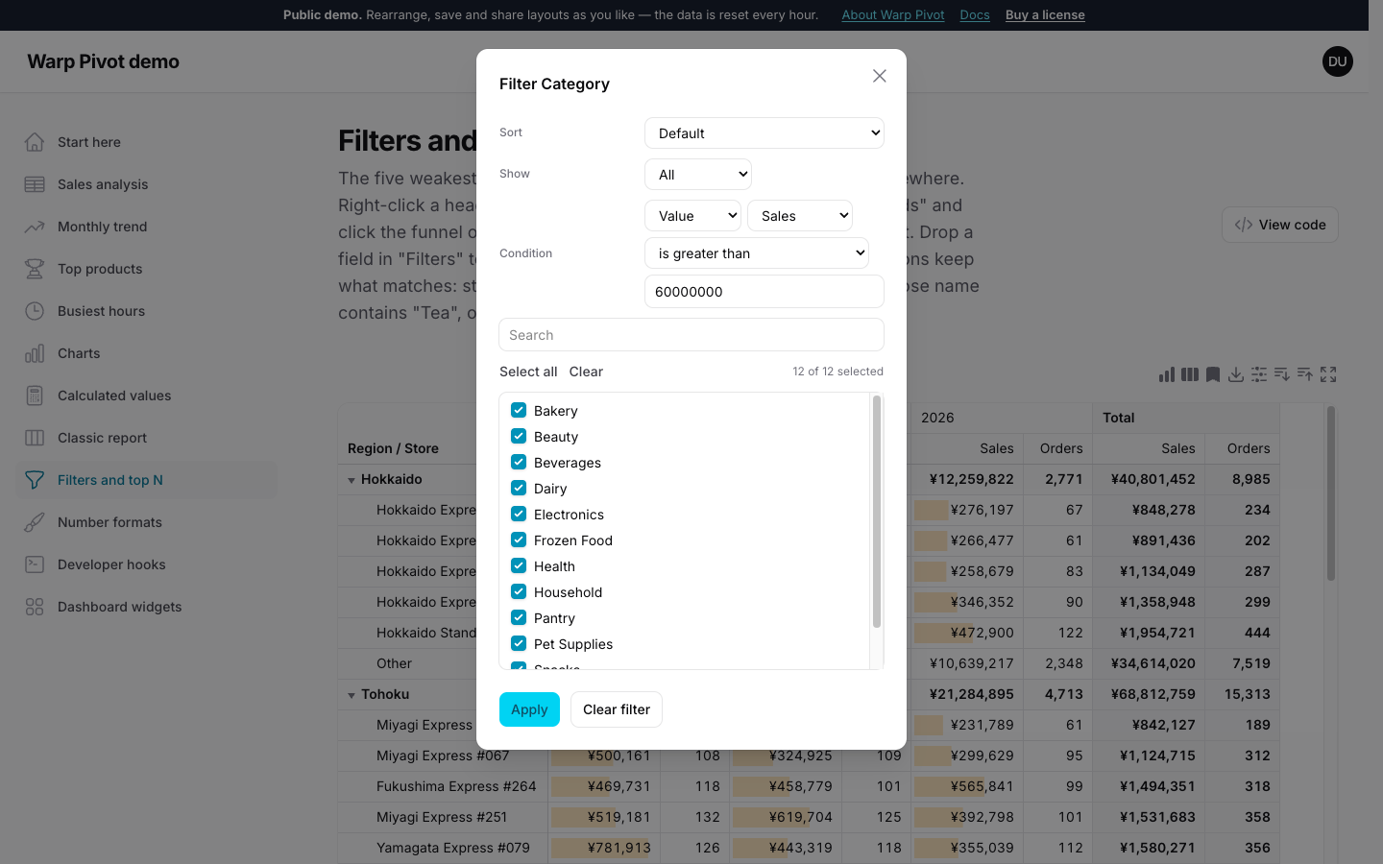Click the Apply button
This screenshot has width=1383, height=864.
(x=529, y=709)
